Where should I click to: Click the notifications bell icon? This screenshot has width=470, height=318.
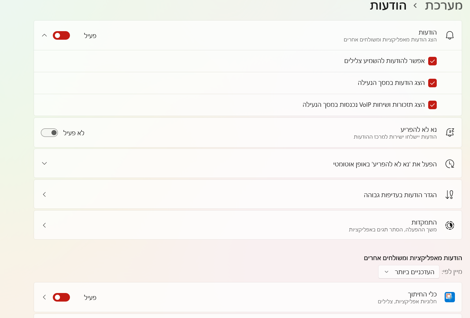point(449,36)
